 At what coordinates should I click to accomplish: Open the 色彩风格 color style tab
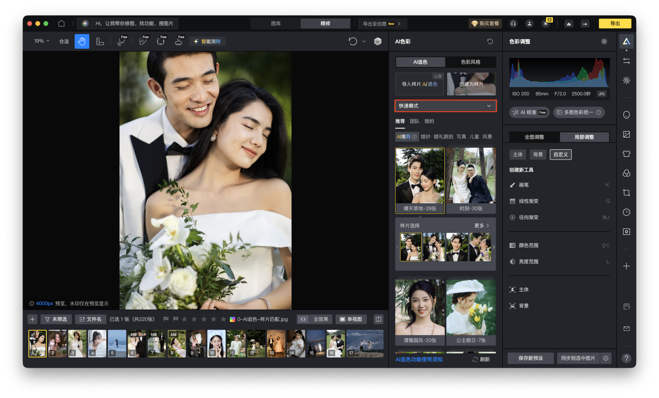tap(471, 62)
